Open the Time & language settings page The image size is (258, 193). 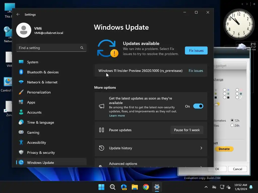[51, 122]
